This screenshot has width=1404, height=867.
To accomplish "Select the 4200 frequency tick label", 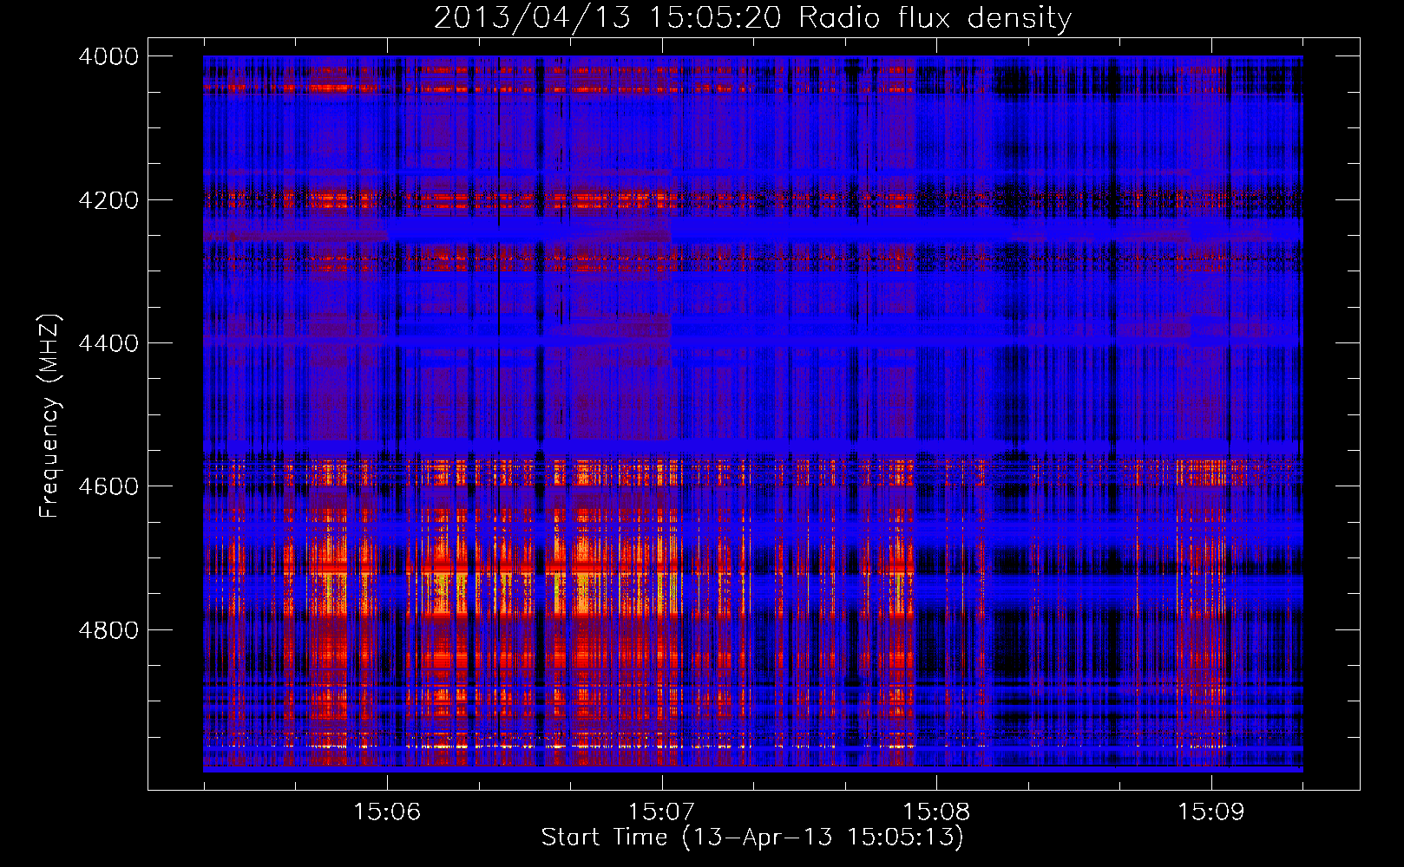I will tap(108, 200).
